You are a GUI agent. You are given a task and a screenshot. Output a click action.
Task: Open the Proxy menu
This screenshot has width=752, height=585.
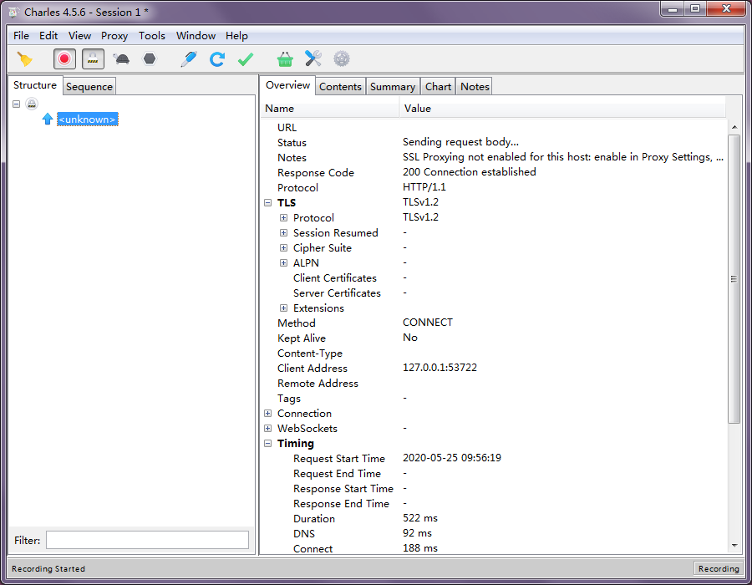pos(114,36)
